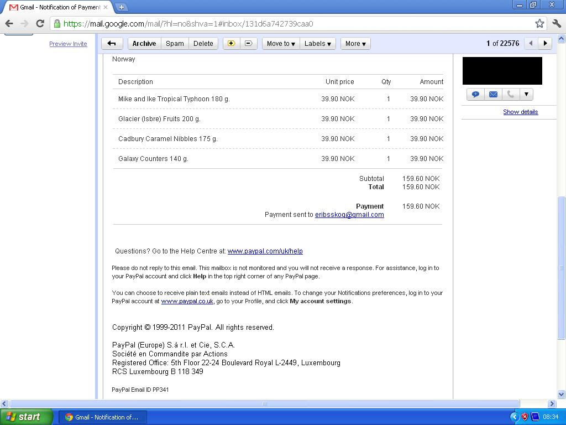Click the browser Back arrow
566x425 pixels.
[x=9, y=24]
